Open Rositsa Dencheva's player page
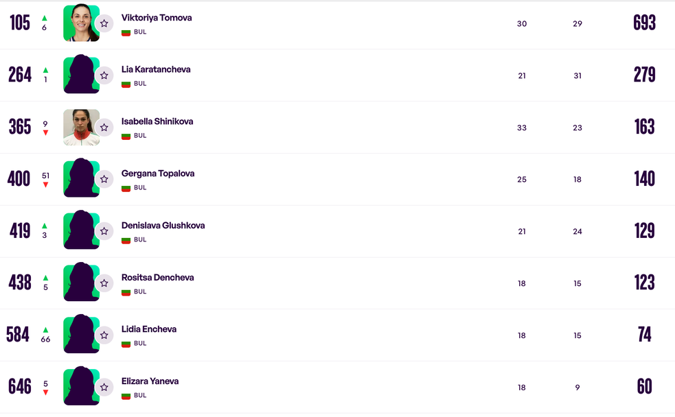675x417 pixels. click(157, 278)
